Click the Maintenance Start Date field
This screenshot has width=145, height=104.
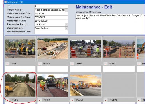[x=51, y=14]
